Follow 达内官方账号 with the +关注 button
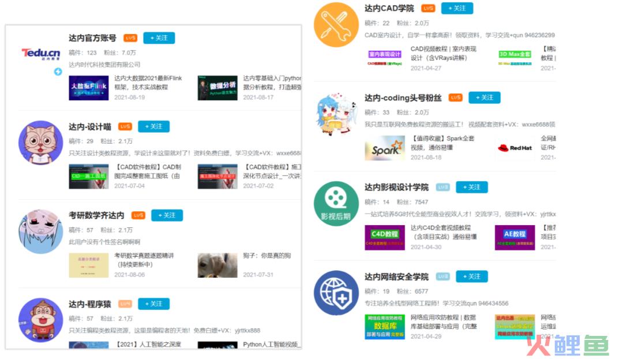 point(159,38)
